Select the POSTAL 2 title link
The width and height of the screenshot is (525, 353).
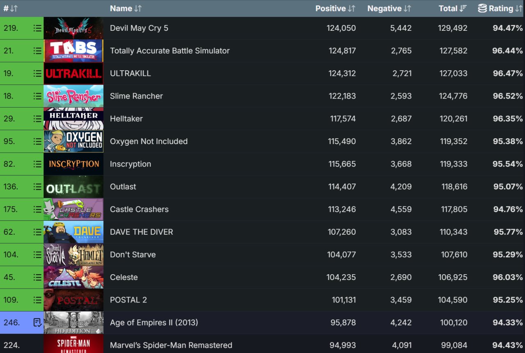coord(128,300)
